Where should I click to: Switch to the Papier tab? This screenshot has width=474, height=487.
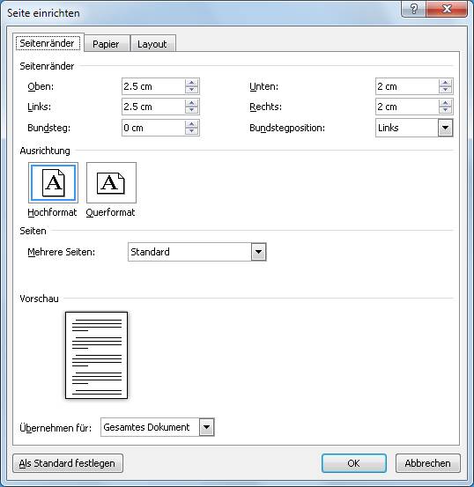(x=106, y=44)
